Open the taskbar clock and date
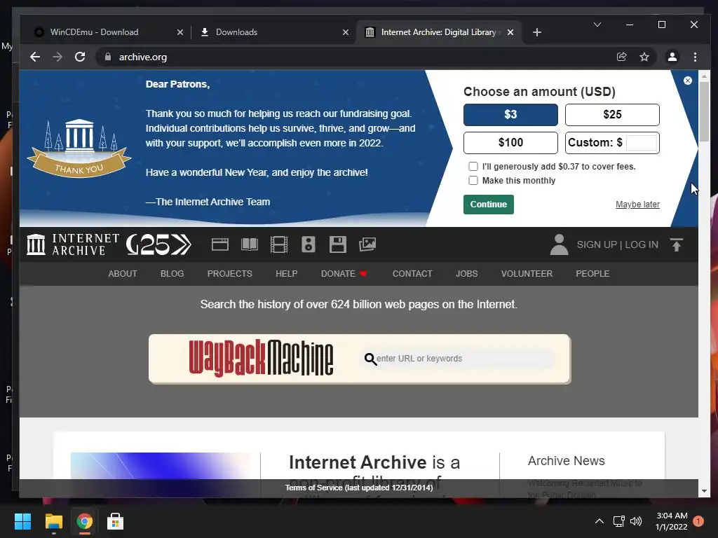718x538 pixels. point(671,521)
